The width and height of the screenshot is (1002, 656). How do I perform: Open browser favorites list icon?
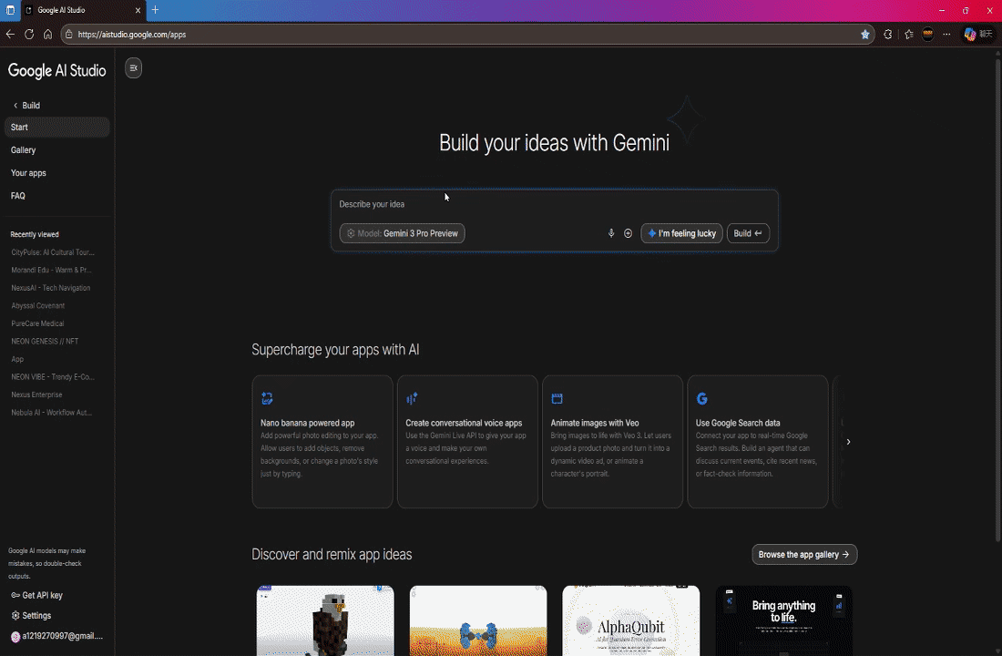coord(909,35)
